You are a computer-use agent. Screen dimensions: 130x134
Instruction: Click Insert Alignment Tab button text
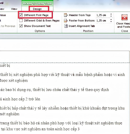(x=82, y=26)
